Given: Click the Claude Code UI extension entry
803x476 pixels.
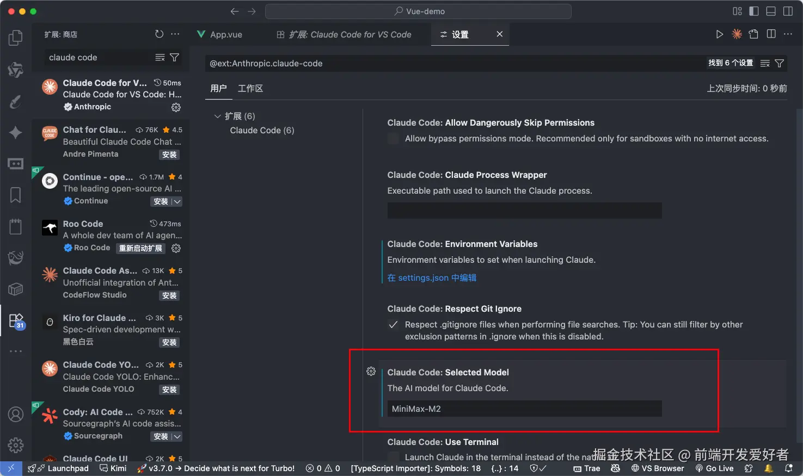Looking at the screenshot, I should pos(111,458).
